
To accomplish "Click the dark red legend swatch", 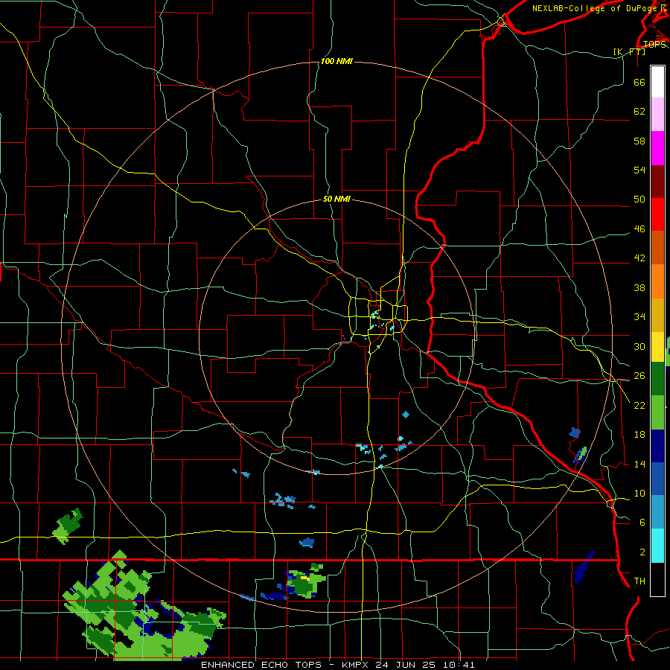I will click(x=657, y=182).
